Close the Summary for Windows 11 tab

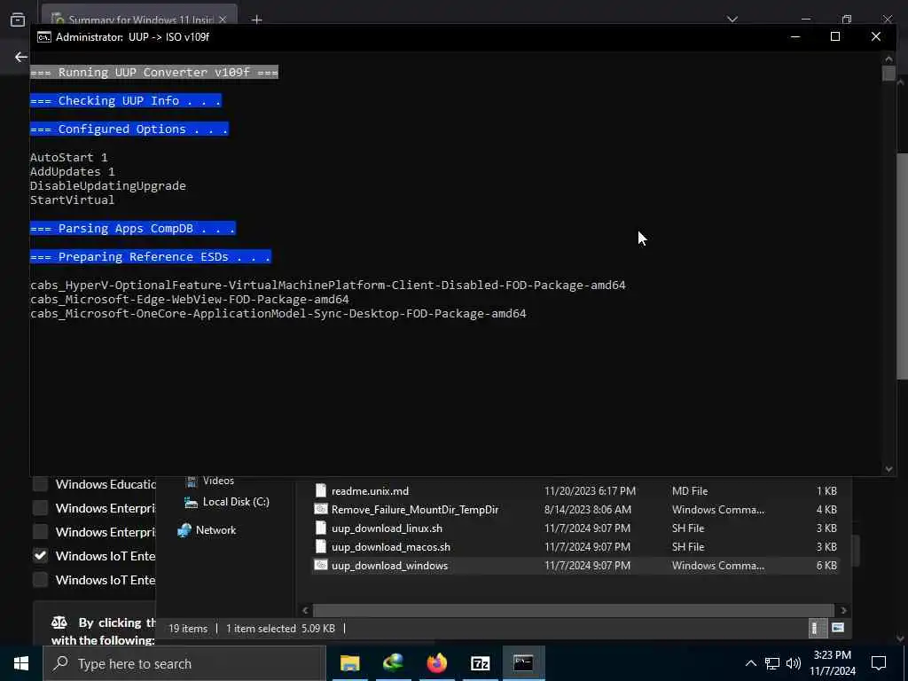click(223, 20)
